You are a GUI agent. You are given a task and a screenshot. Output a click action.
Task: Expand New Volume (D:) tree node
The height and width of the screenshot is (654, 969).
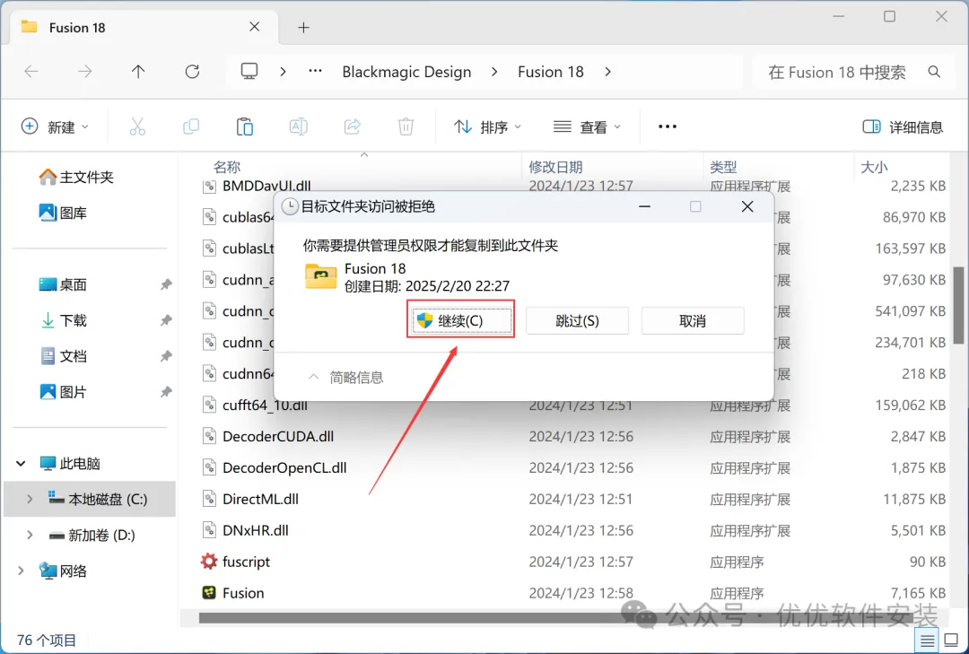[30, 535]
